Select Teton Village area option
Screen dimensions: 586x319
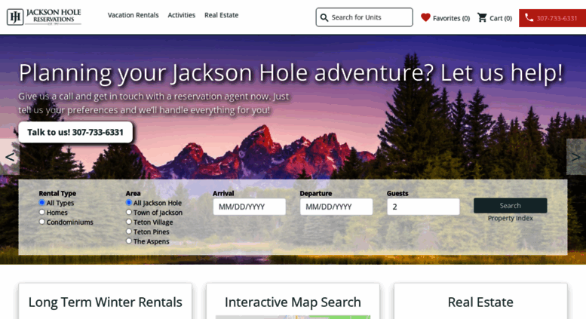(129, 222)
